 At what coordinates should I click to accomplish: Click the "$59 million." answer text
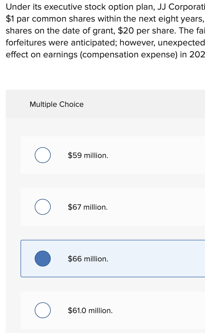[x=88, y=155]
